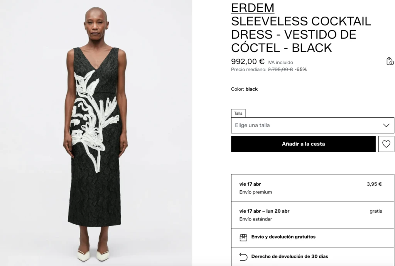Click the 30-day return arrow icon
This screenshot has width=395, height=266.
(243, 257)
